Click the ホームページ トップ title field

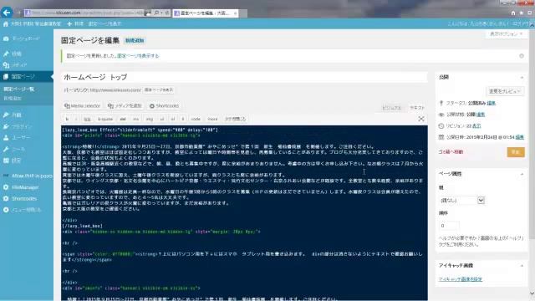coord(244,77)
